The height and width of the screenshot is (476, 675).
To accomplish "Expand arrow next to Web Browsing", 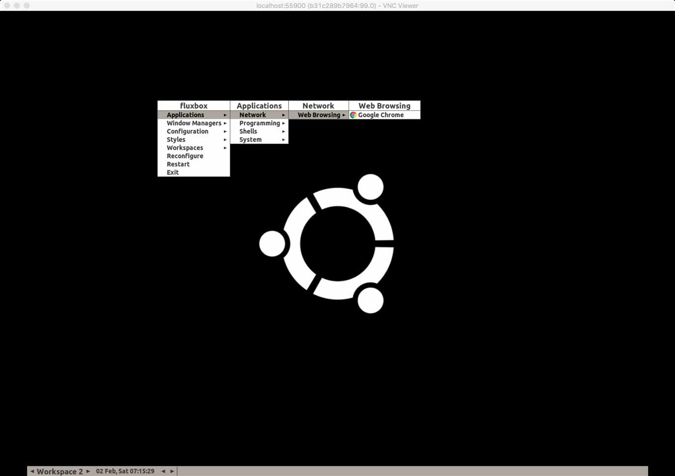I will coord(344,115).
